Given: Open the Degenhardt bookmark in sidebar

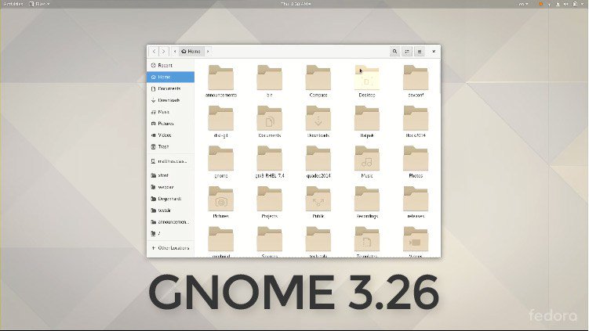Looking at the screenshot, I should pos(170,198).
